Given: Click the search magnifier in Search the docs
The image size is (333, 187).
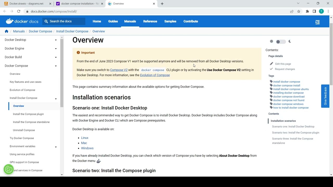Looking at the screenshot, I should click(x=46, y=21).
